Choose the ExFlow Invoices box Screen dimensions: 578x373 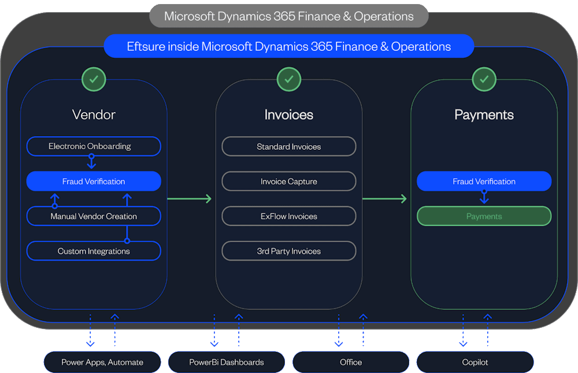[x=289, y=216]
